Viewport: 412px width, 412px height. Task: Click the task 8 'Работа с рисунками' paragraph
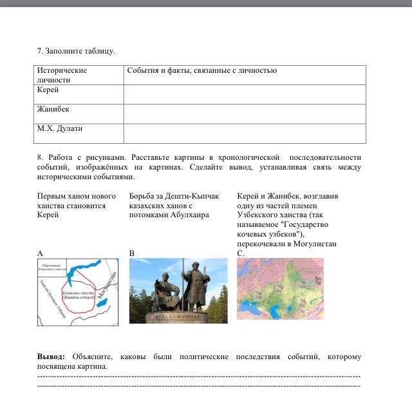tap(199, 167)
